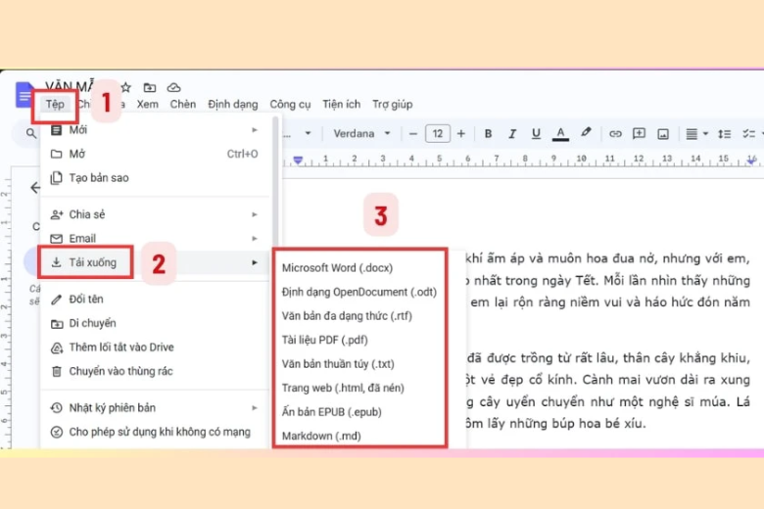
Task: Choose Di chuyển from the menu
Action: (155, 323)
